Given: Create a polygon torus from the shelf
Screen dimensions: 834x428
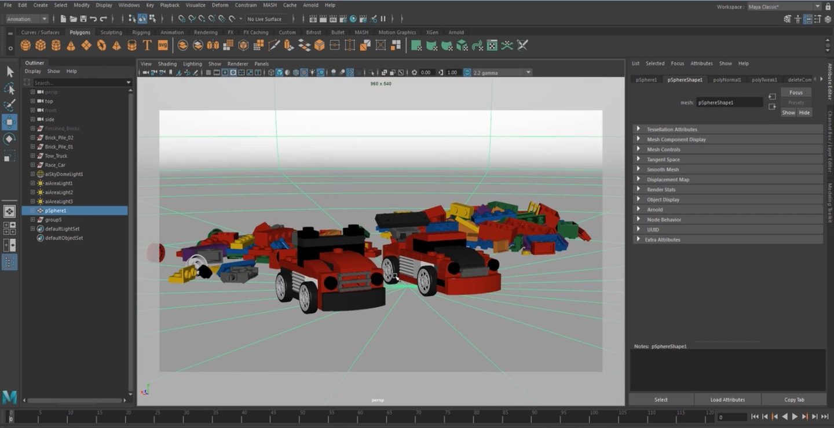Looking at the screenshot, I should pyautogui.click(x=102, y=45).
